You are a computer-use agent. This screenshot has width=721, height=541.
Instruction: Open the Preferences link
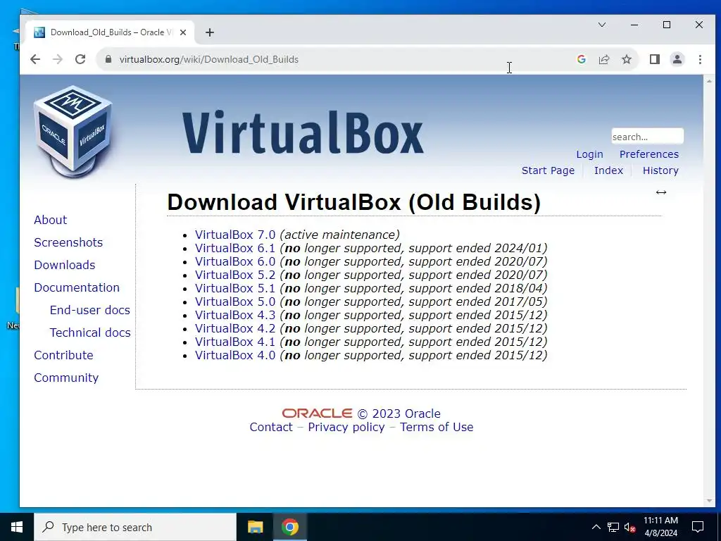point(648,154)
